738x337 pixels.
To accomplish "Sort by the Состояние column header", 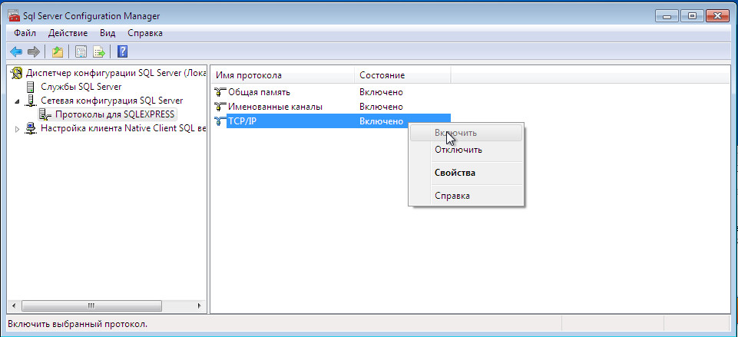I will click(x=402, y=75).
